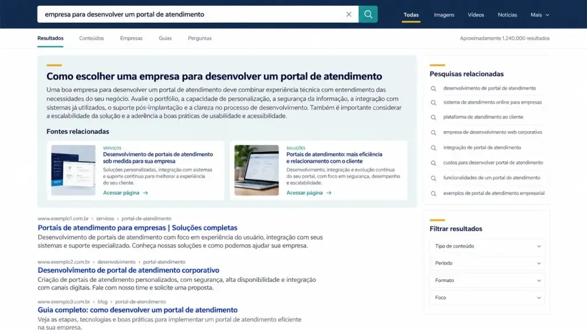Image resolution: width=587 pixels, height=330 pixels.
Task: Click magnifier icon beside 'sistema de atendimento online'
Action: [x=433, y=103]
